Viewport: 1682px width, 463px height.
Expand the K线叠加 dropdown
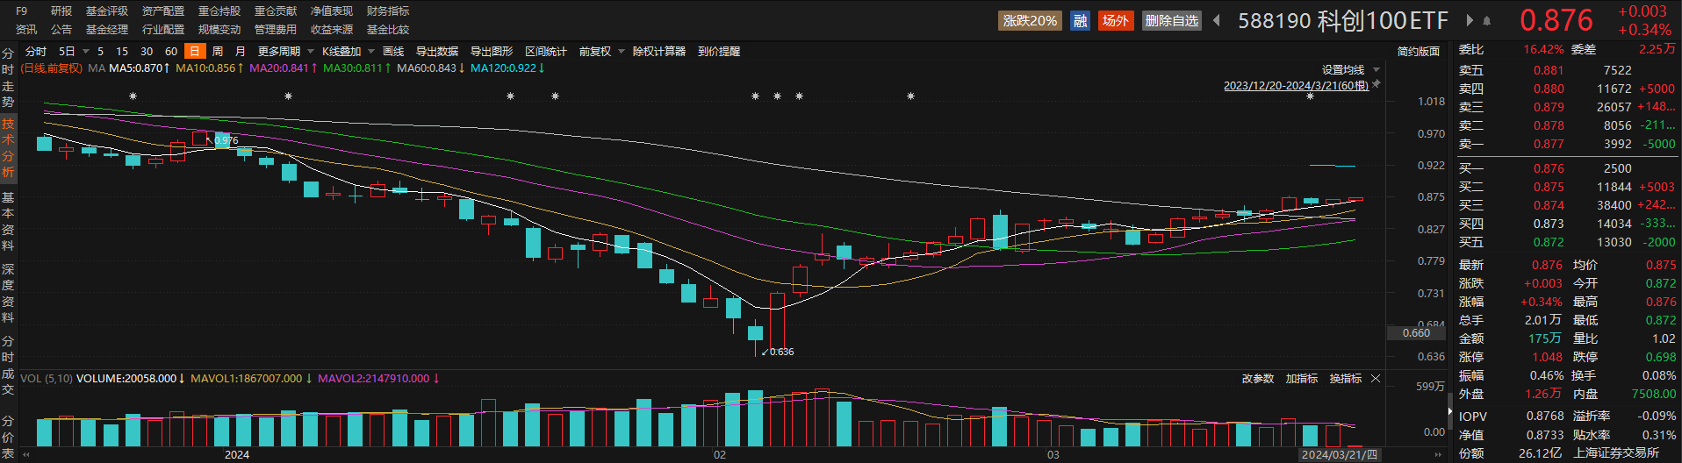[348, 51]
